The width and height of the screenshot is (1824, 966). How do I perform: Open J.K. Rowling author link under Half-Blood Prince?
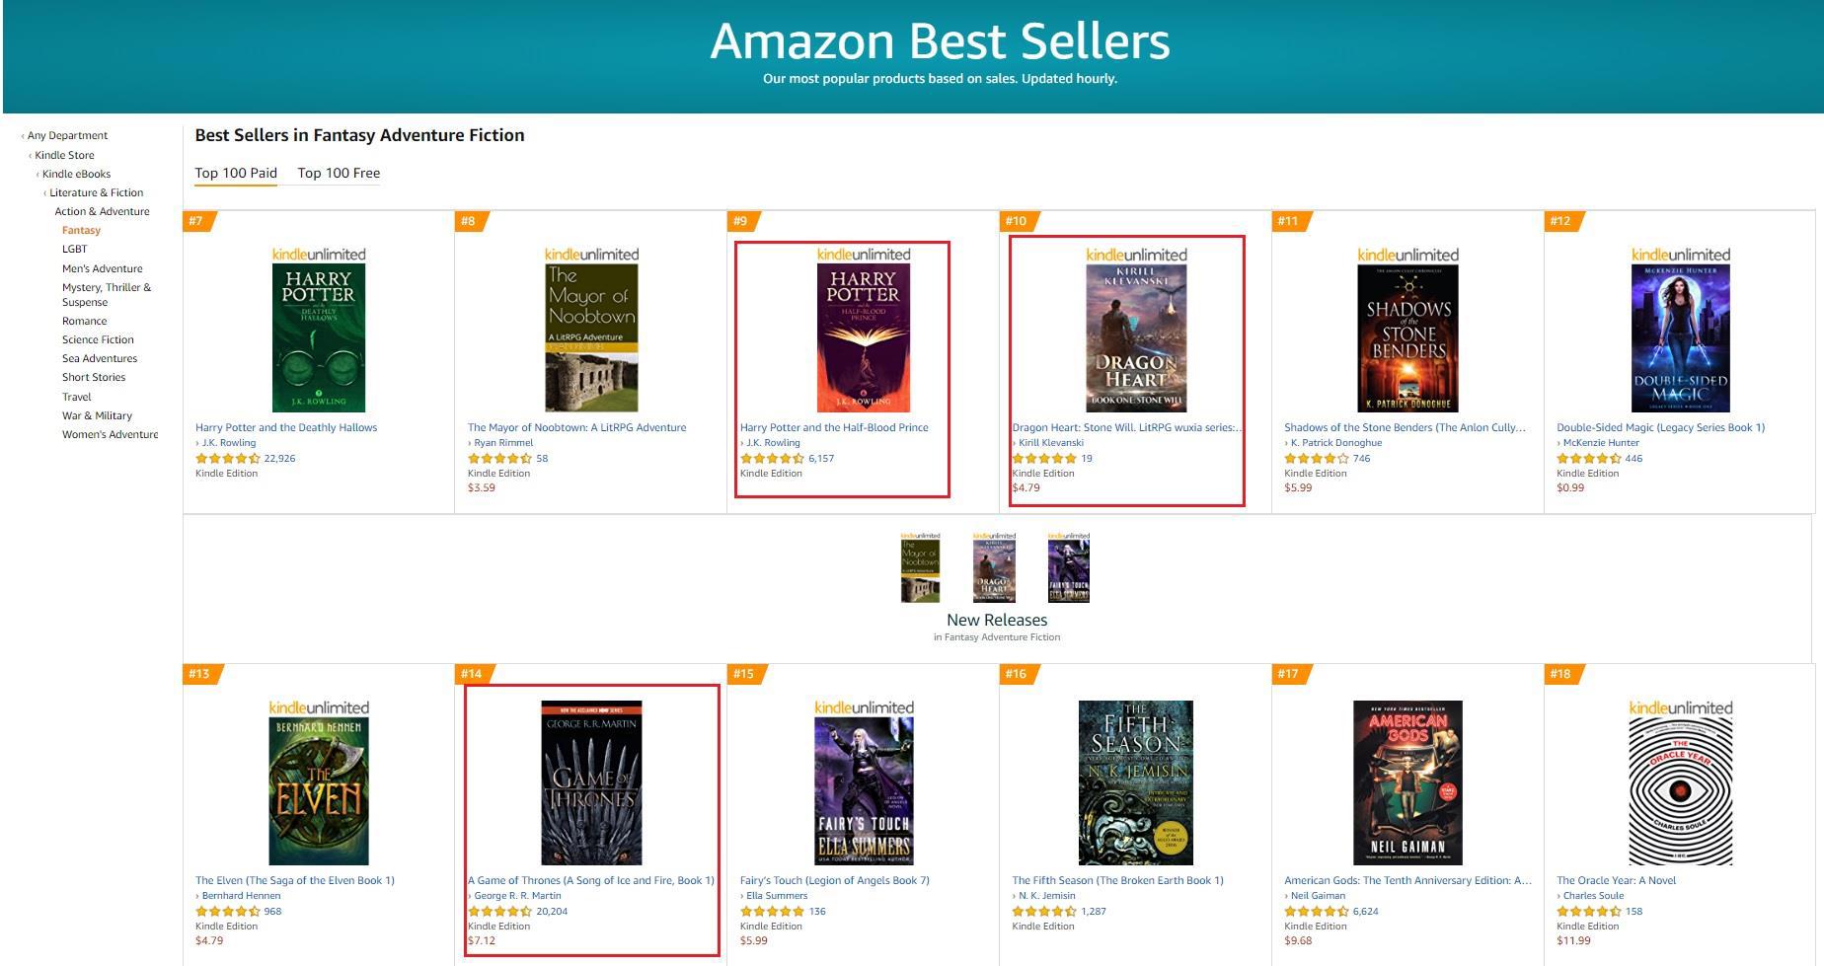pos(773,443)
